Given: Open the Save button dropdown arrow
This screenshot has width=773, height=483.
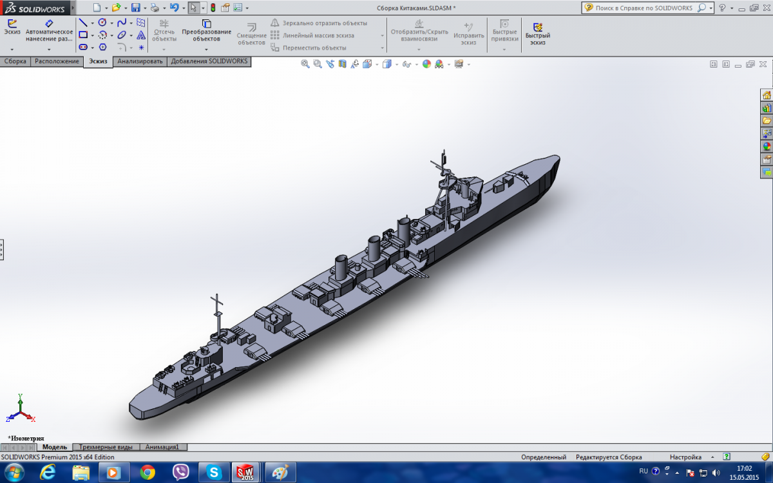Looking at the screenshot, I should [144, 8].
